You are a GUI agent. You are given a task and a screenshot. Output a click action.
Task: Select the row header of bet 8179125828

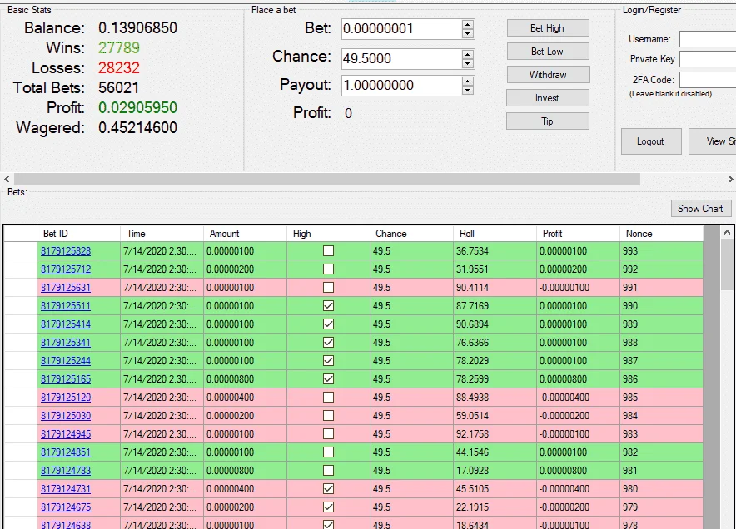click(x=20, y=251)
